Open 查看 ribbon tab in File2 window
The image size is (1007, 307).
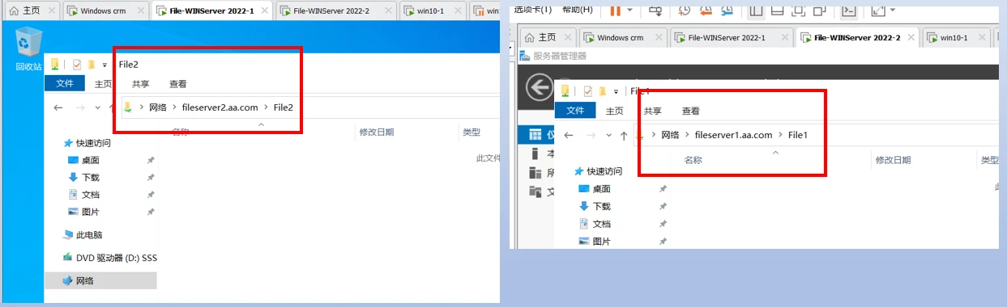click(177, 84)
